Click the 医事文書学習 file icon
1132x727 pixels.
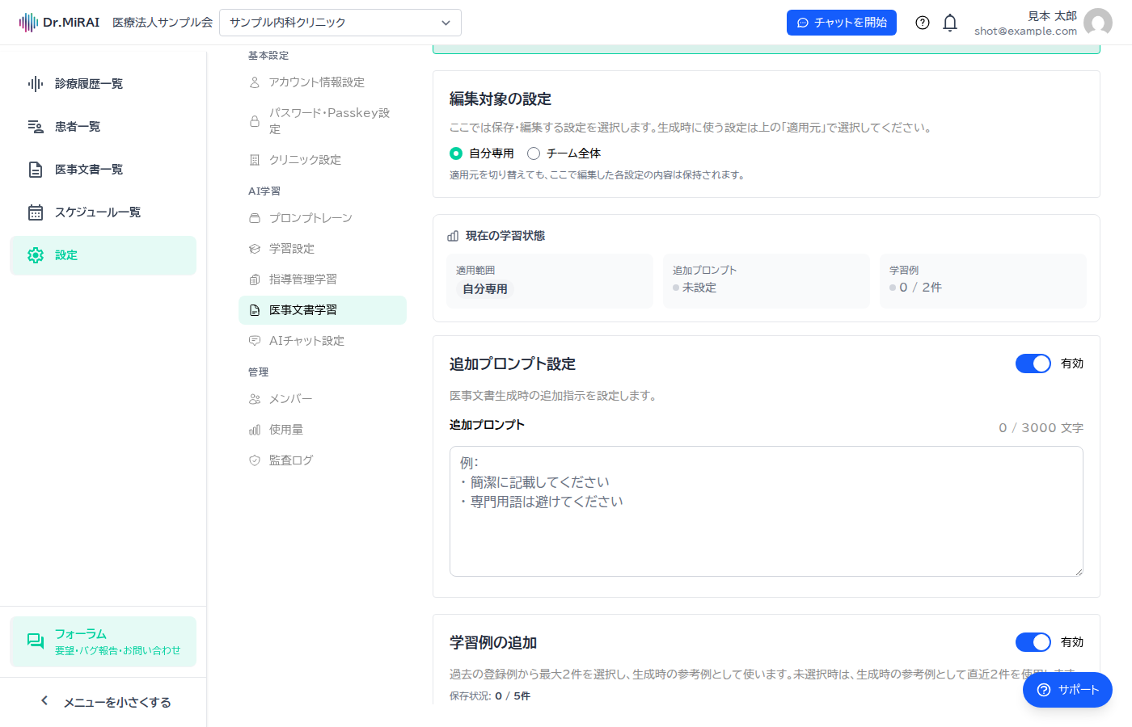[x=255, y=310]
